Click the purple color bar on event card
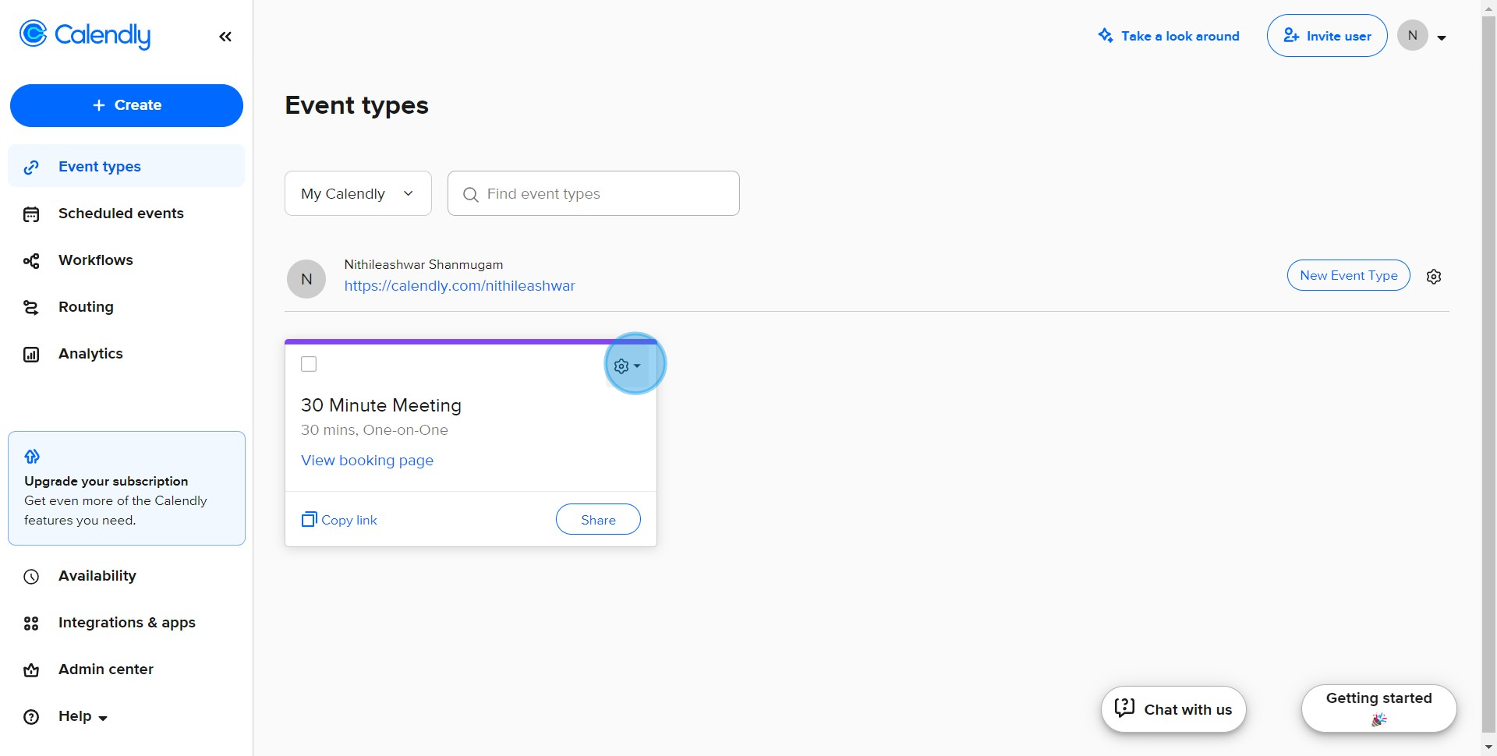 coord(471,341)
